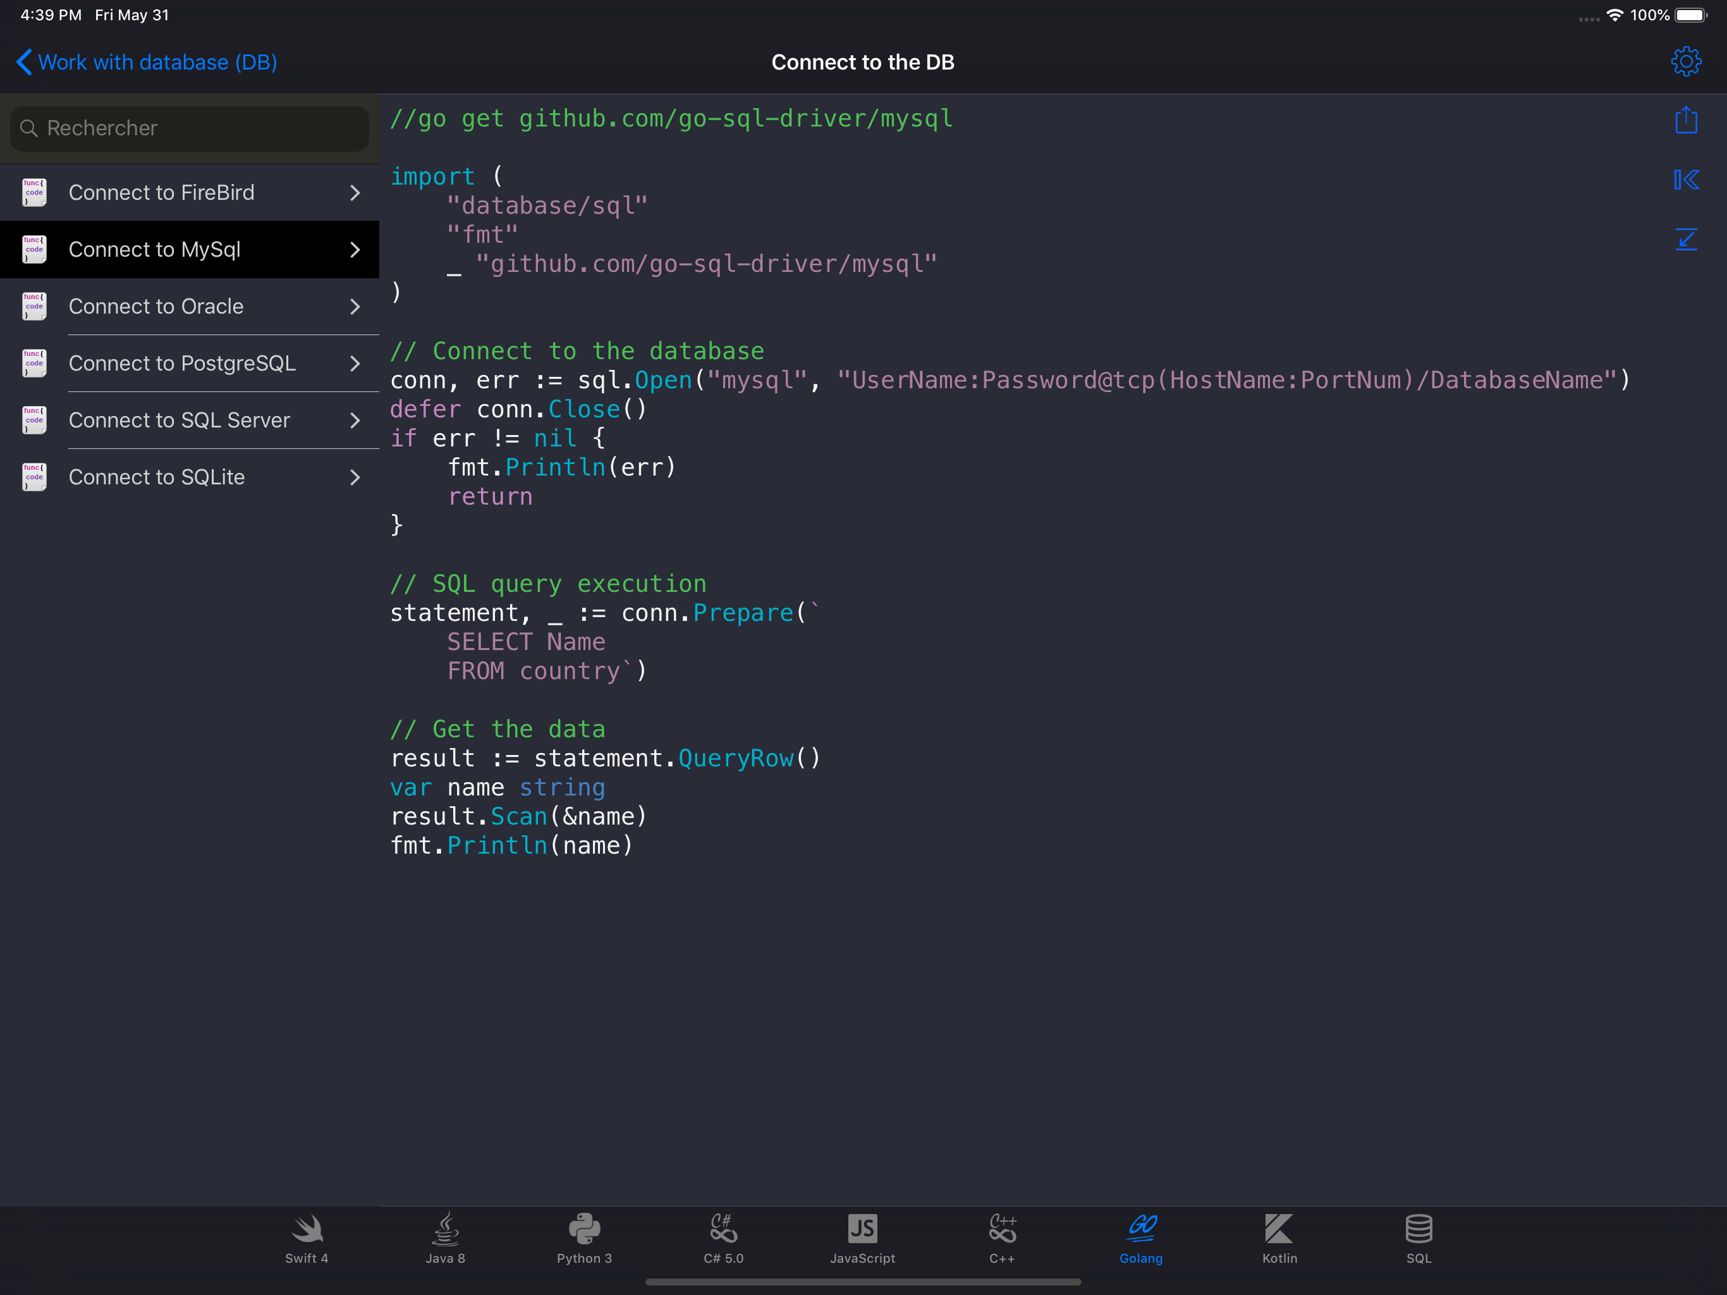Expand the Connect to SQLite chevron

click(355, 477)
